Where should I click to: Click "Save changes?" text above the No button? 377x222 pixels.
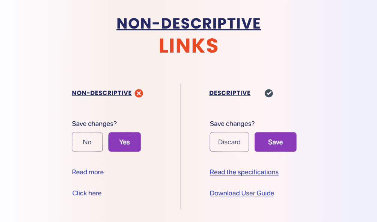pos(95,124)
